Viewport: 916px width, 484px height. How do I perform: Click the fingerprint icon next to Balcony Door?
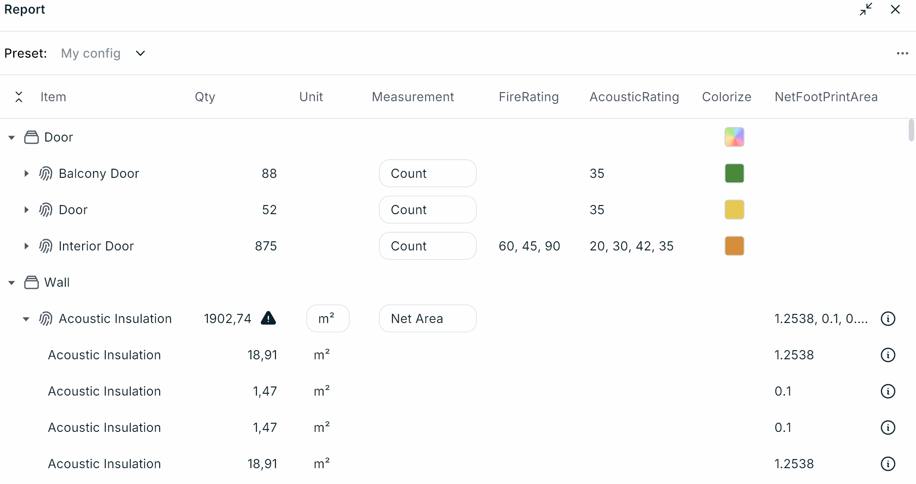(x=46, y=174)
